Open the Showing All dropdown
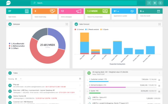This screenshot has width=168, height=104. (18, 79)
